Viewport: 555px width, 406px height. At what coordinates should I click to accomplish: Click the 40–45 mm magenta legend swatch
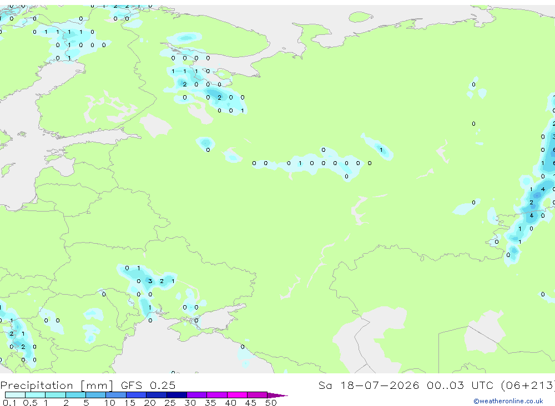pyautogui.click(x=237, y=395)
